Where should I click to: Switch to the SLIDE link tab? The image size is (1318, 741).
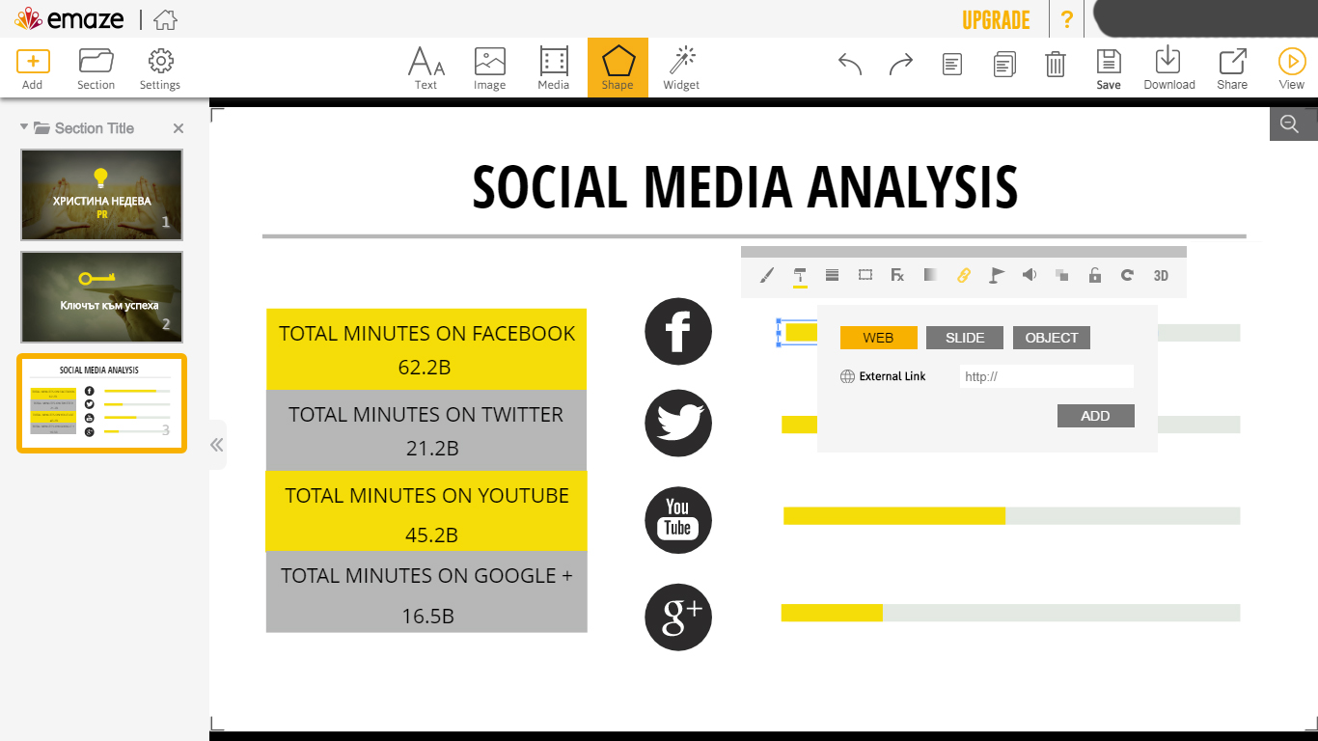pyautogui.click(x=965, y=338)
